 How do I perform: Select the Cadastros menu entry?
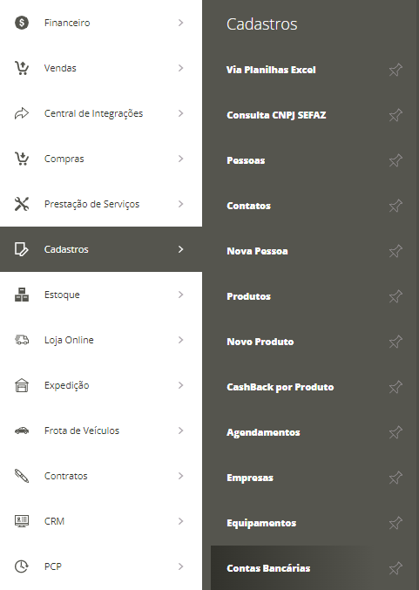[101, 249]
